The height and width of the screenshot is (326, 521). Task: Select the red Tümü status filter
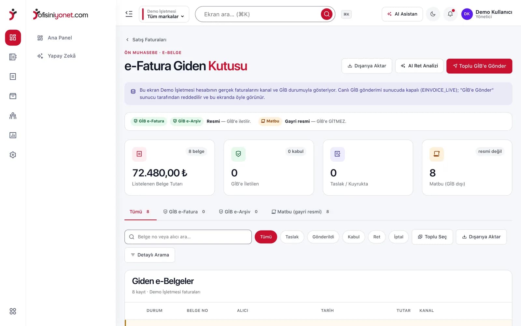pos(266,237)
